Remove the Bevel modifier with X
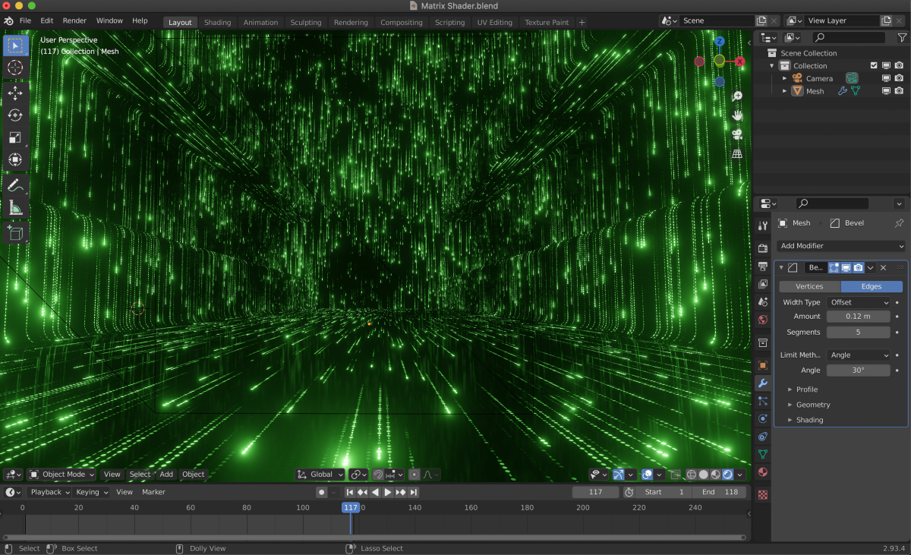The height and width of the screenshot is (555, 911). (x=883, y=267)
